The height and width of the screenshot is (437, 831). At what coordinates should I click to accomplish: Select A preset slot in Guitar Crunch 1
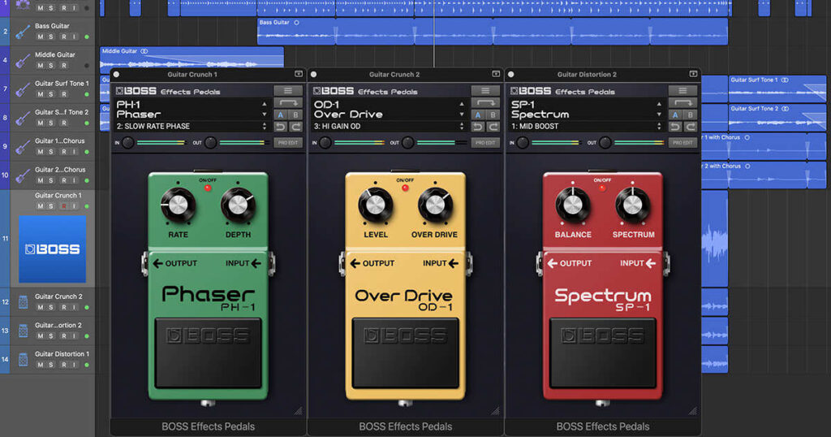point(281,115)
